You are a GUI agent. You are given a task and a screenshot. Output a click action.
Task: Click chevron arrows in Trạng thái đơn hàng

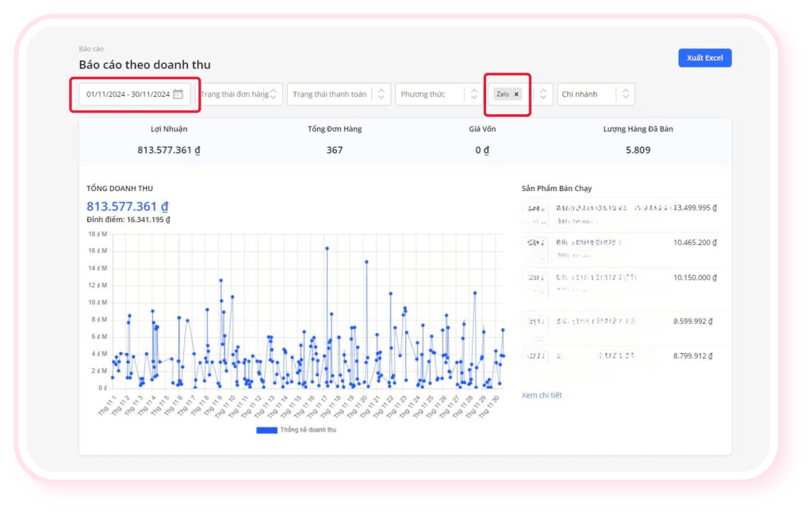(x=274, y=94)
